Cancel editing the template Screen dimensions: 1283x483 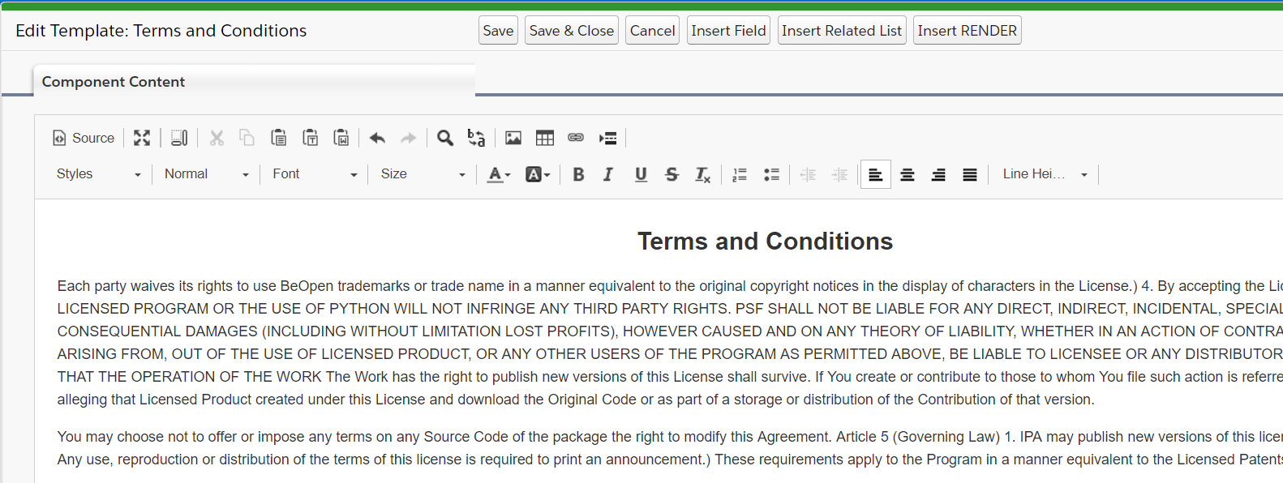(653, 30)
